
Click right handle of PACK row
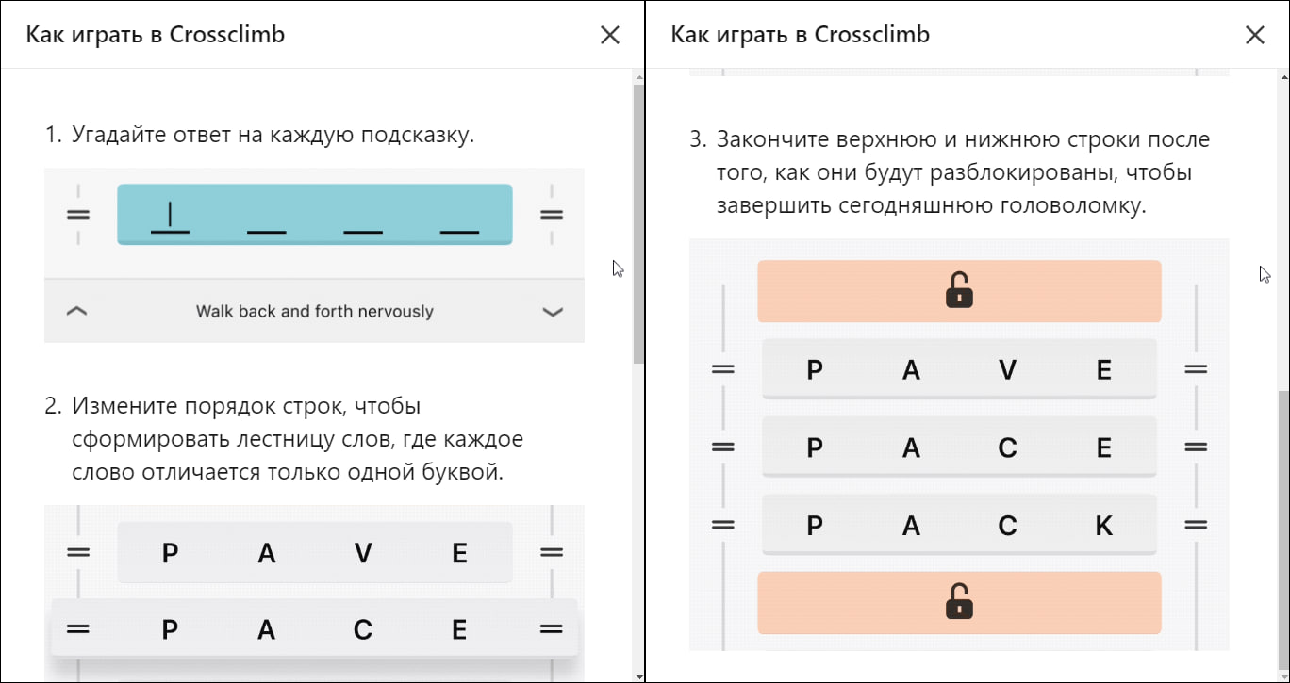(1196, 525)
